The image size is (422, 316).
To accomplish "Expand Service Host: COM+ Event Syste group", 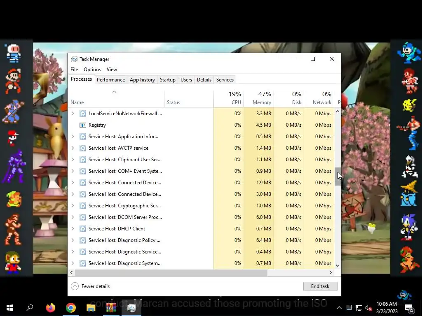I will pos(73,171).
